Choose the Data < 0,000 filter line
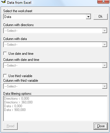 pos(13,106)
